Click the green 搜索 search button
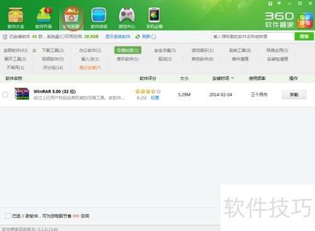The height and width of the screenshot is (231, 315). 304,37
